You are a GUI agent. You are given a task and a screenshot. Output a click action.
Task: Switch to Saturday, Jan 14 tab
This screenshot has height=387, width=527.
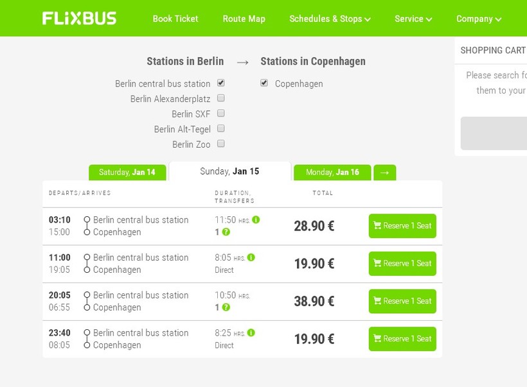(127, 173)
